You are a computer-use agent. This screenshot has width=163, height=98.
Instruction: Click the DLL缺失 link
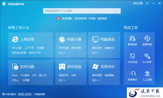[x=25, y=75]
